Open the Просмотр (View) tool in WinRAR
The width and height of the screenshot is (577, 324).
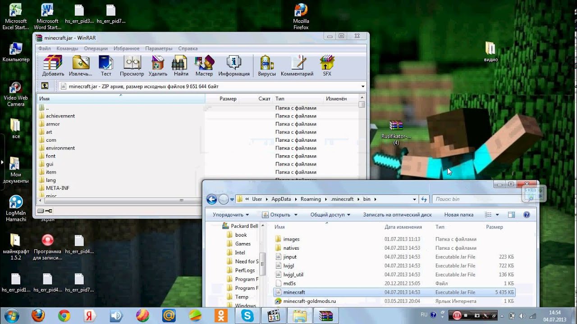[132, 66]
